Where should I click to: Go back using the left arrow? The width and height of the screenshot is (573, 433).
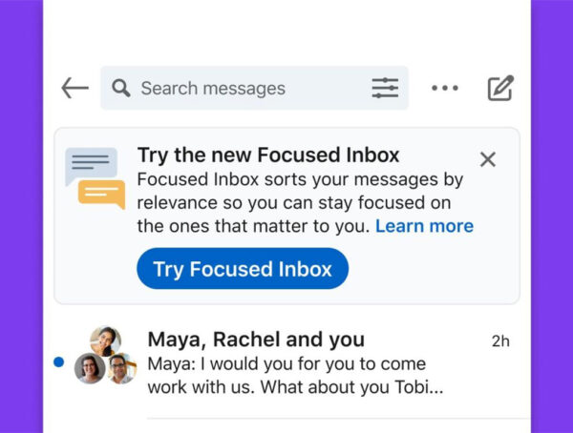[74, 89]
